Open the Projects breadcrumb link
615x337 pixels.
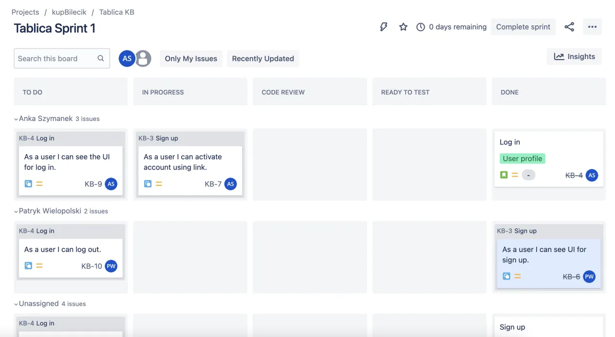(x=25, y=12)
